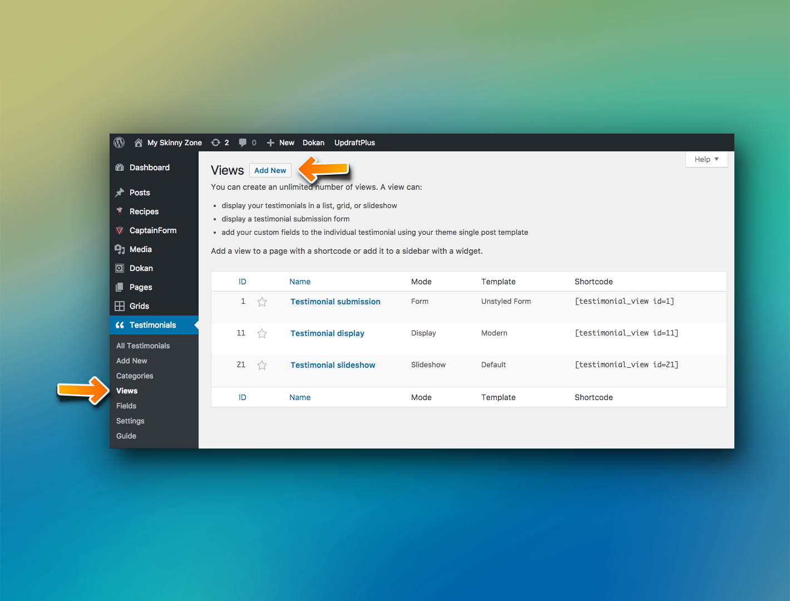Toggle star for Testimonial slideshow row

262,365
